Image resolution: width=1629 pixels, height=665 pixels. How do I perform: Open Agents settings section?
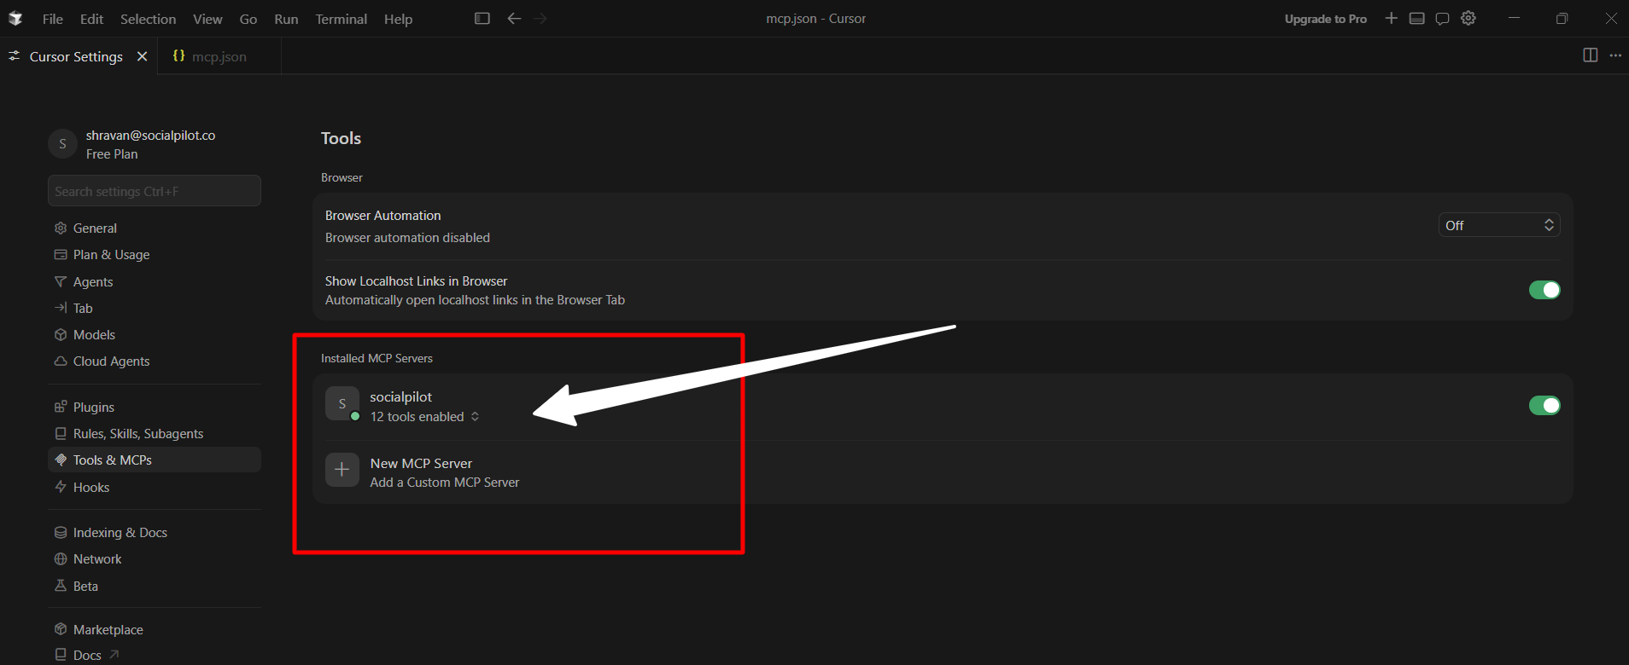click(x=155, y=281)
